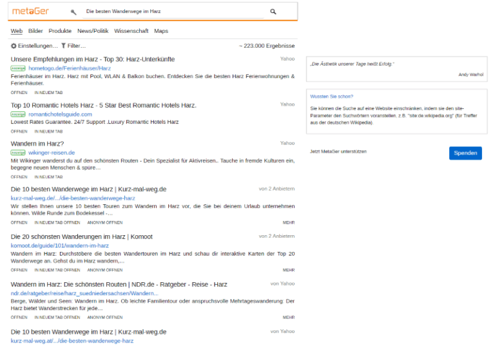This screenshot has height=346, width=495.
Task: Click ÖFFNEN under the Komoot result
Action: (19, 270)
